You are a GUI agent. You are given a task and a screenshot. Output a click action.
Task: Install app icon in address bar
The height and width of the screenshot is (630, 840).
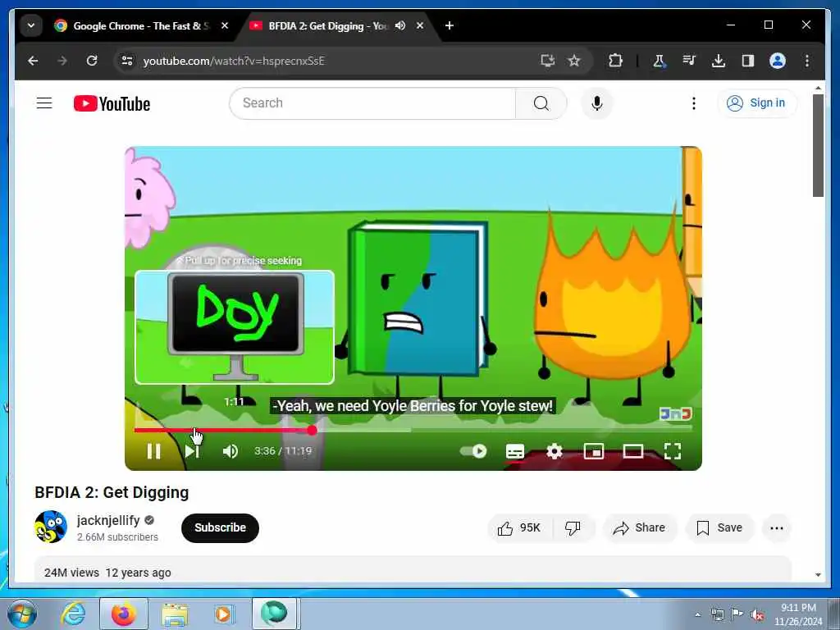tap(547, 61)
